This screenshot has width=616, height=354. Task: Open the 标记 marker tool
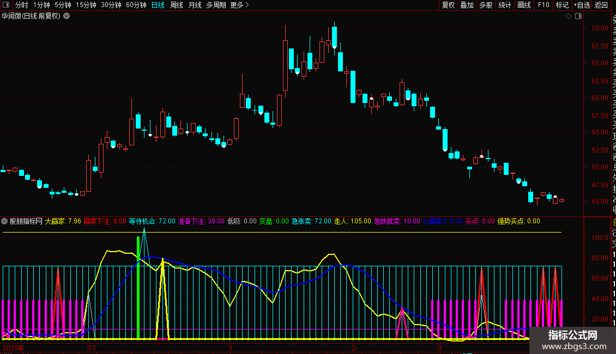tap(562, 5)
